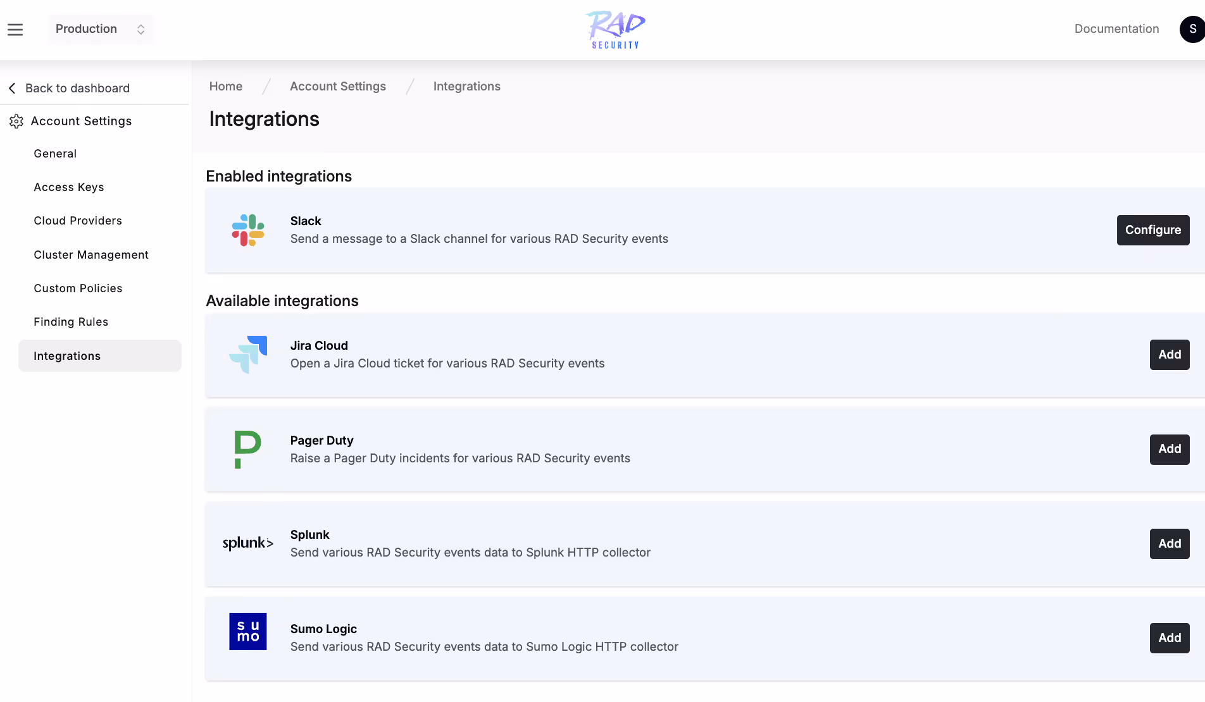
Task: Click the Jira Cloud logo icon
Action: pyautogui.click(x=248, y=354)
